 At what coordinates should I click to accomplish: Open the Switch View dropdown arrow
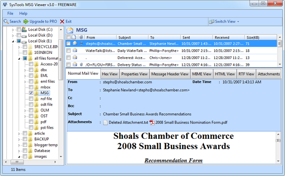click(238, 22)
